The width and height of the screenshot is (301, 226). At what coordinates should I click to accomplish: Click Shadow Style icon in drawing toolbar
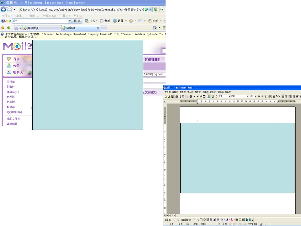[x=247, y=220]
